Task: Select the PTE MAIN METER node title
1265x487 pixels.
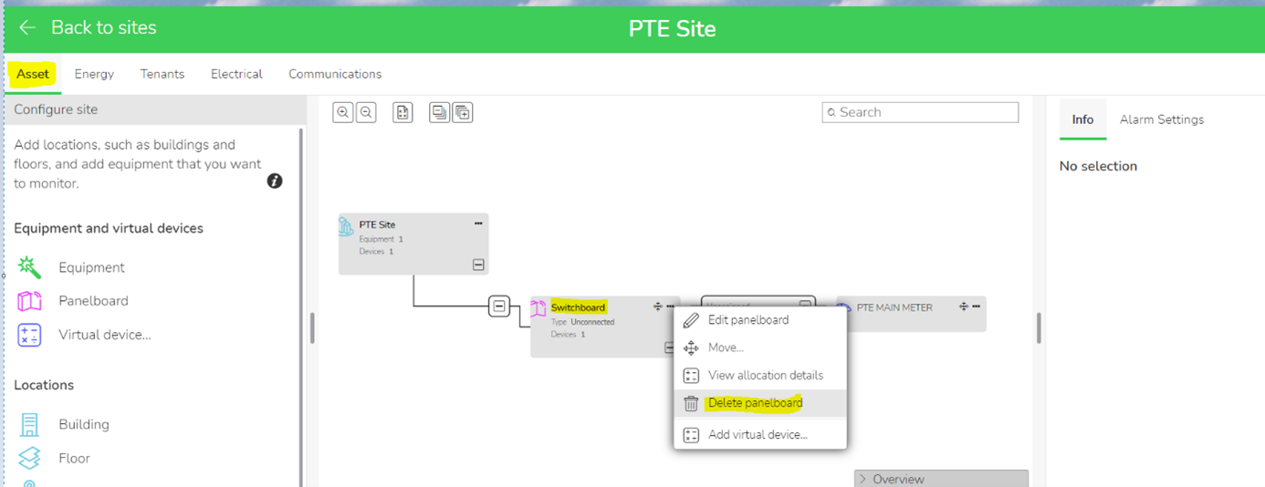Action: (894, 307)
